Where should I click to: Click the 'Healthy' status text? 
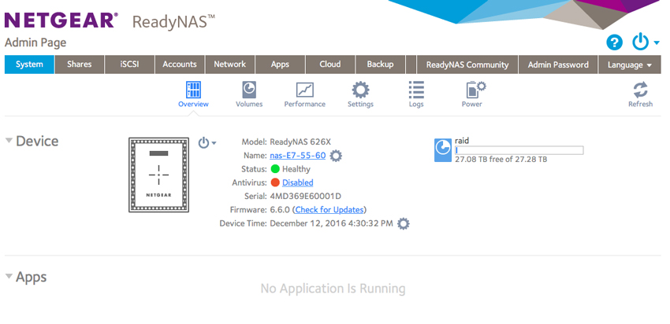point(296,169)
